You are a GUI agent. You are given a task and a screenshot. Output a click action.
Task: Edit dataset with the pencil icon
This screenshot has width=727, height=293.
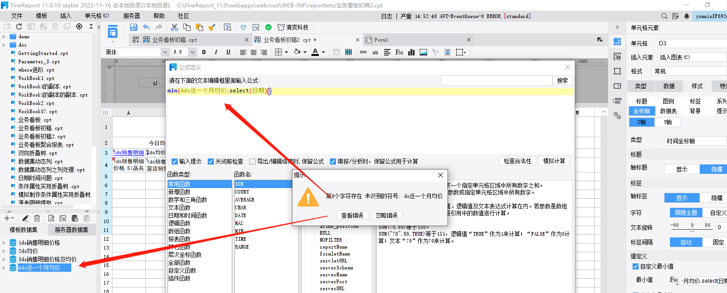pos(25,218)
